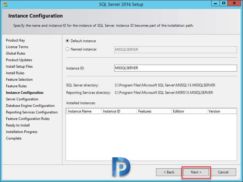Select Installation Progress step in sidebar

click(x=22, y=132)
